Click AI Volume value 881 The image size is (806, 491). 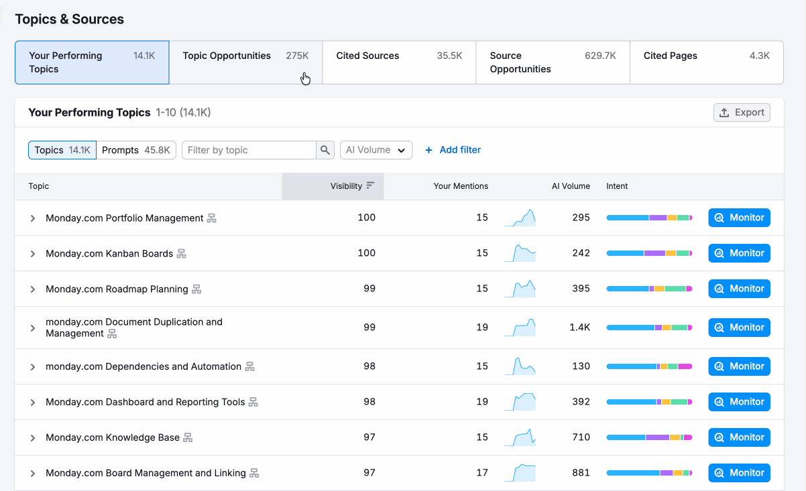pyautogui.click(x=581, y=473)
